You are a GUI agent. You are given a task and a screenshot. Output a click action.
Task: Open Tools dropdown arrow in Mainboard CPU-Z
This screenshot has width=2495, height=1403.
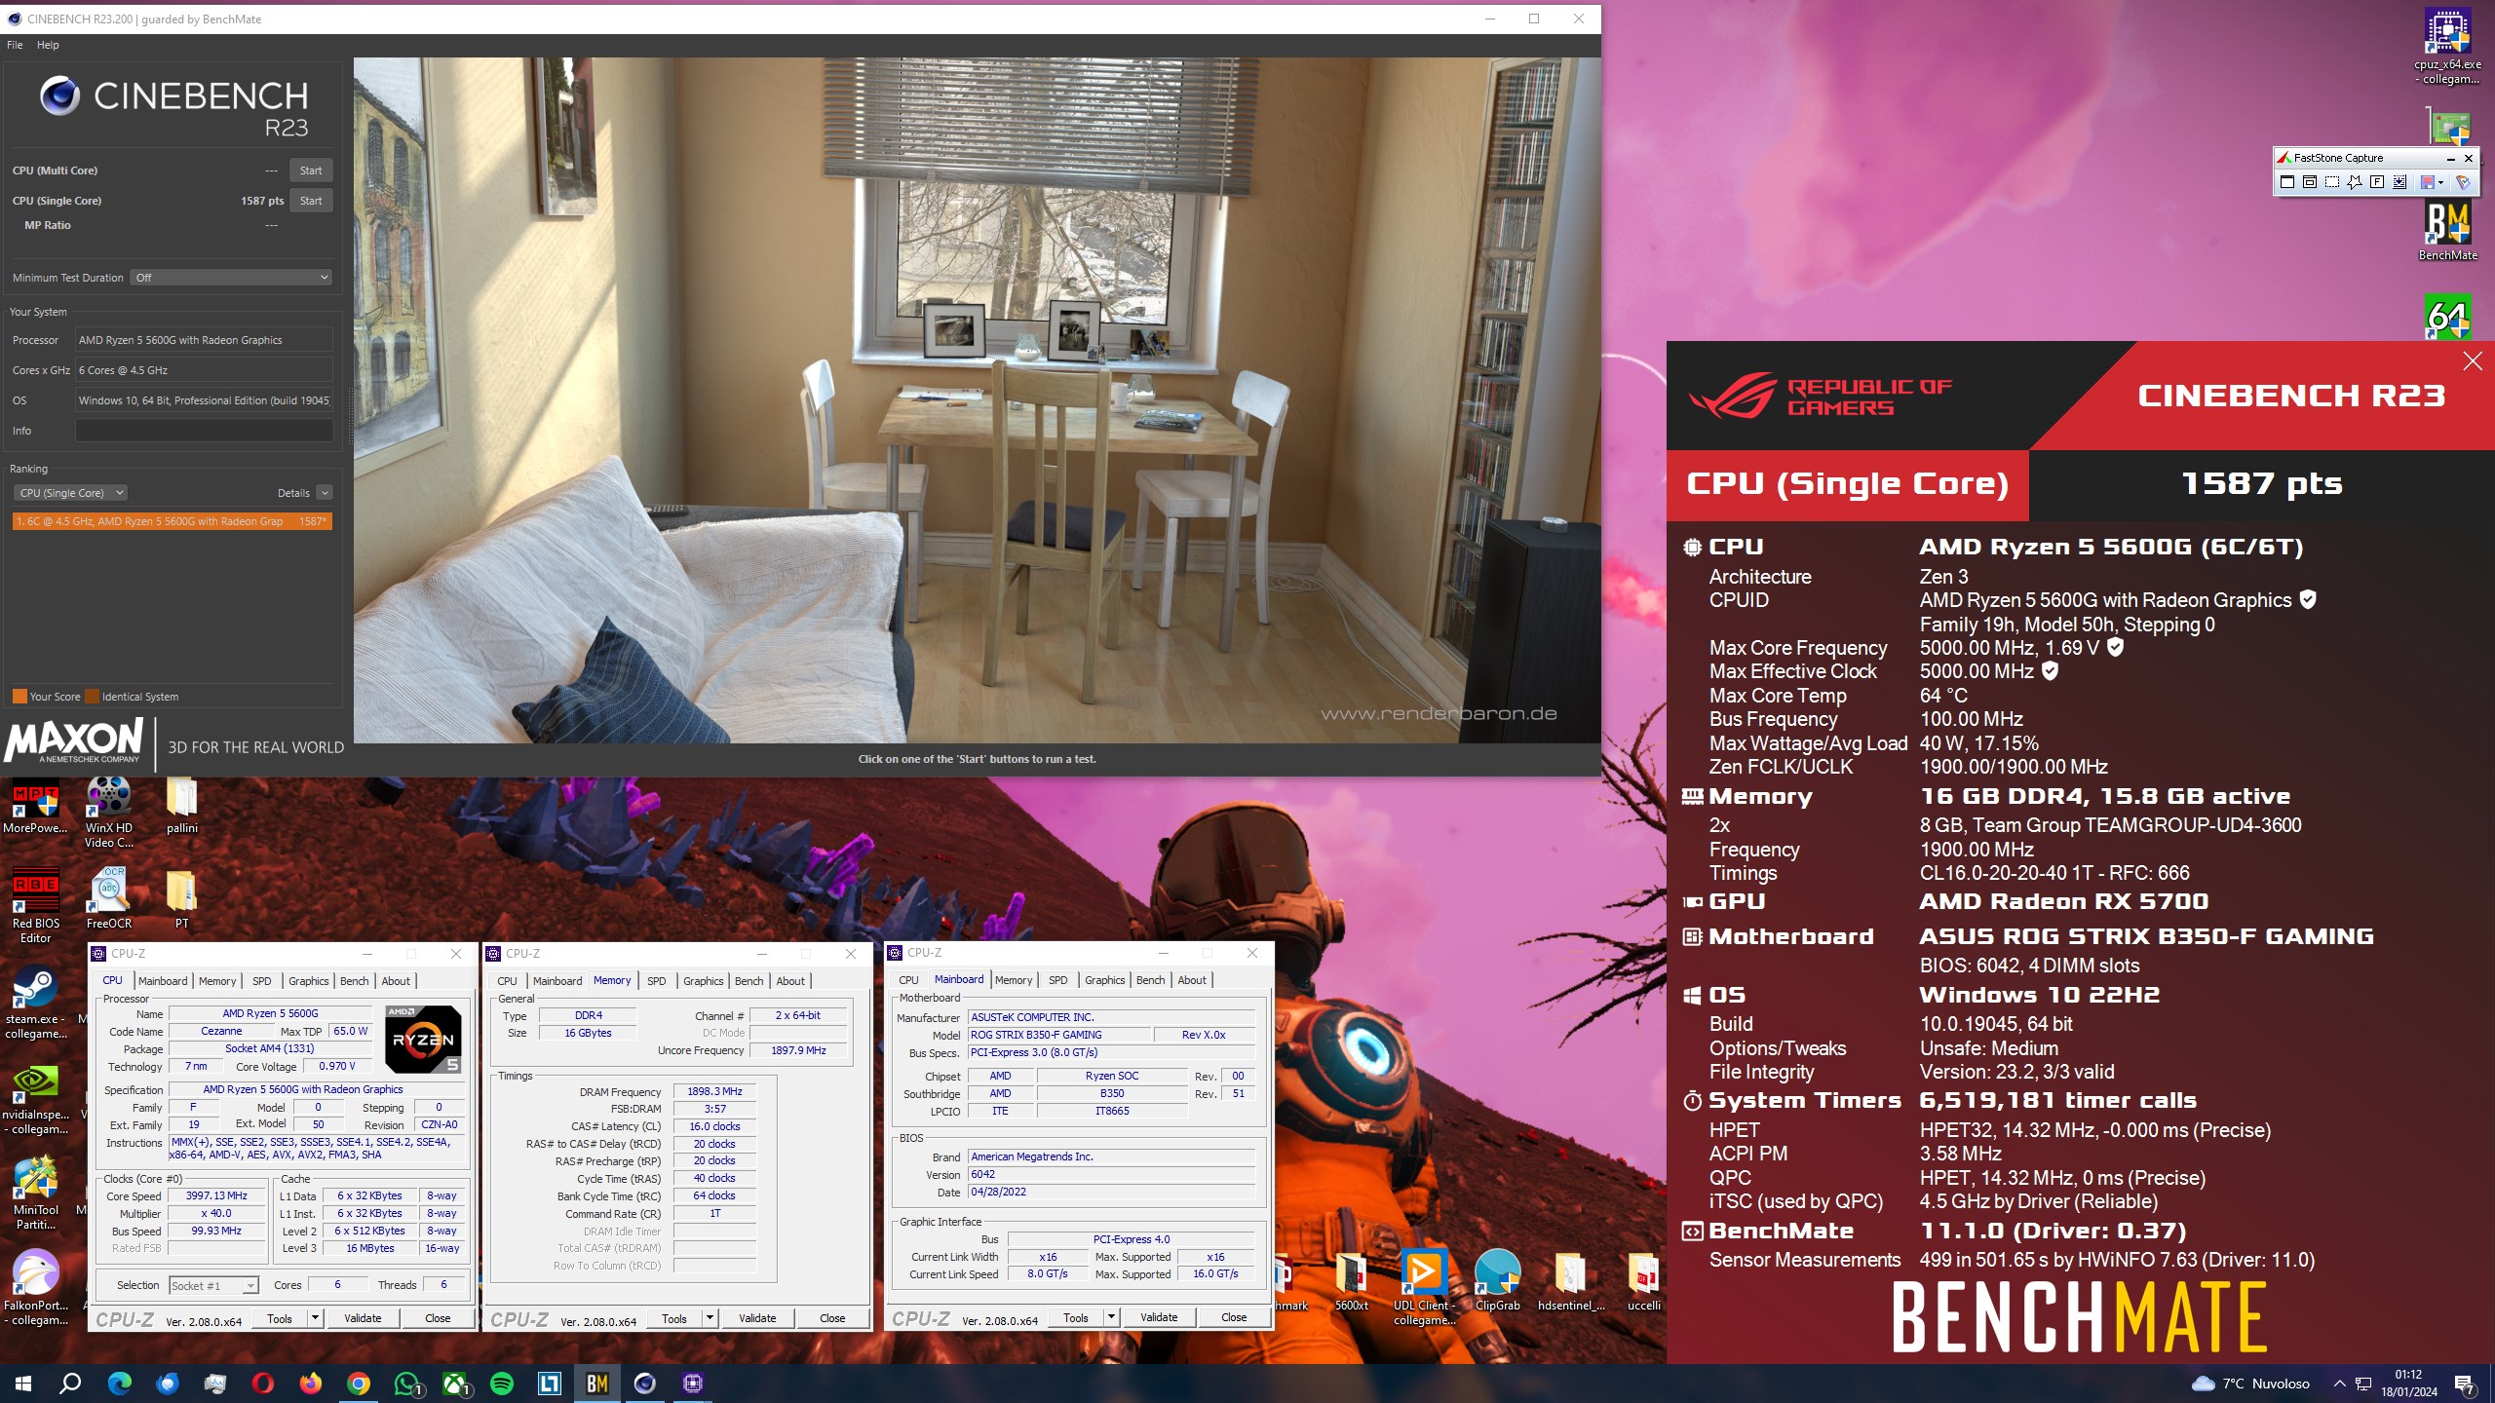click(1111, 1317)
